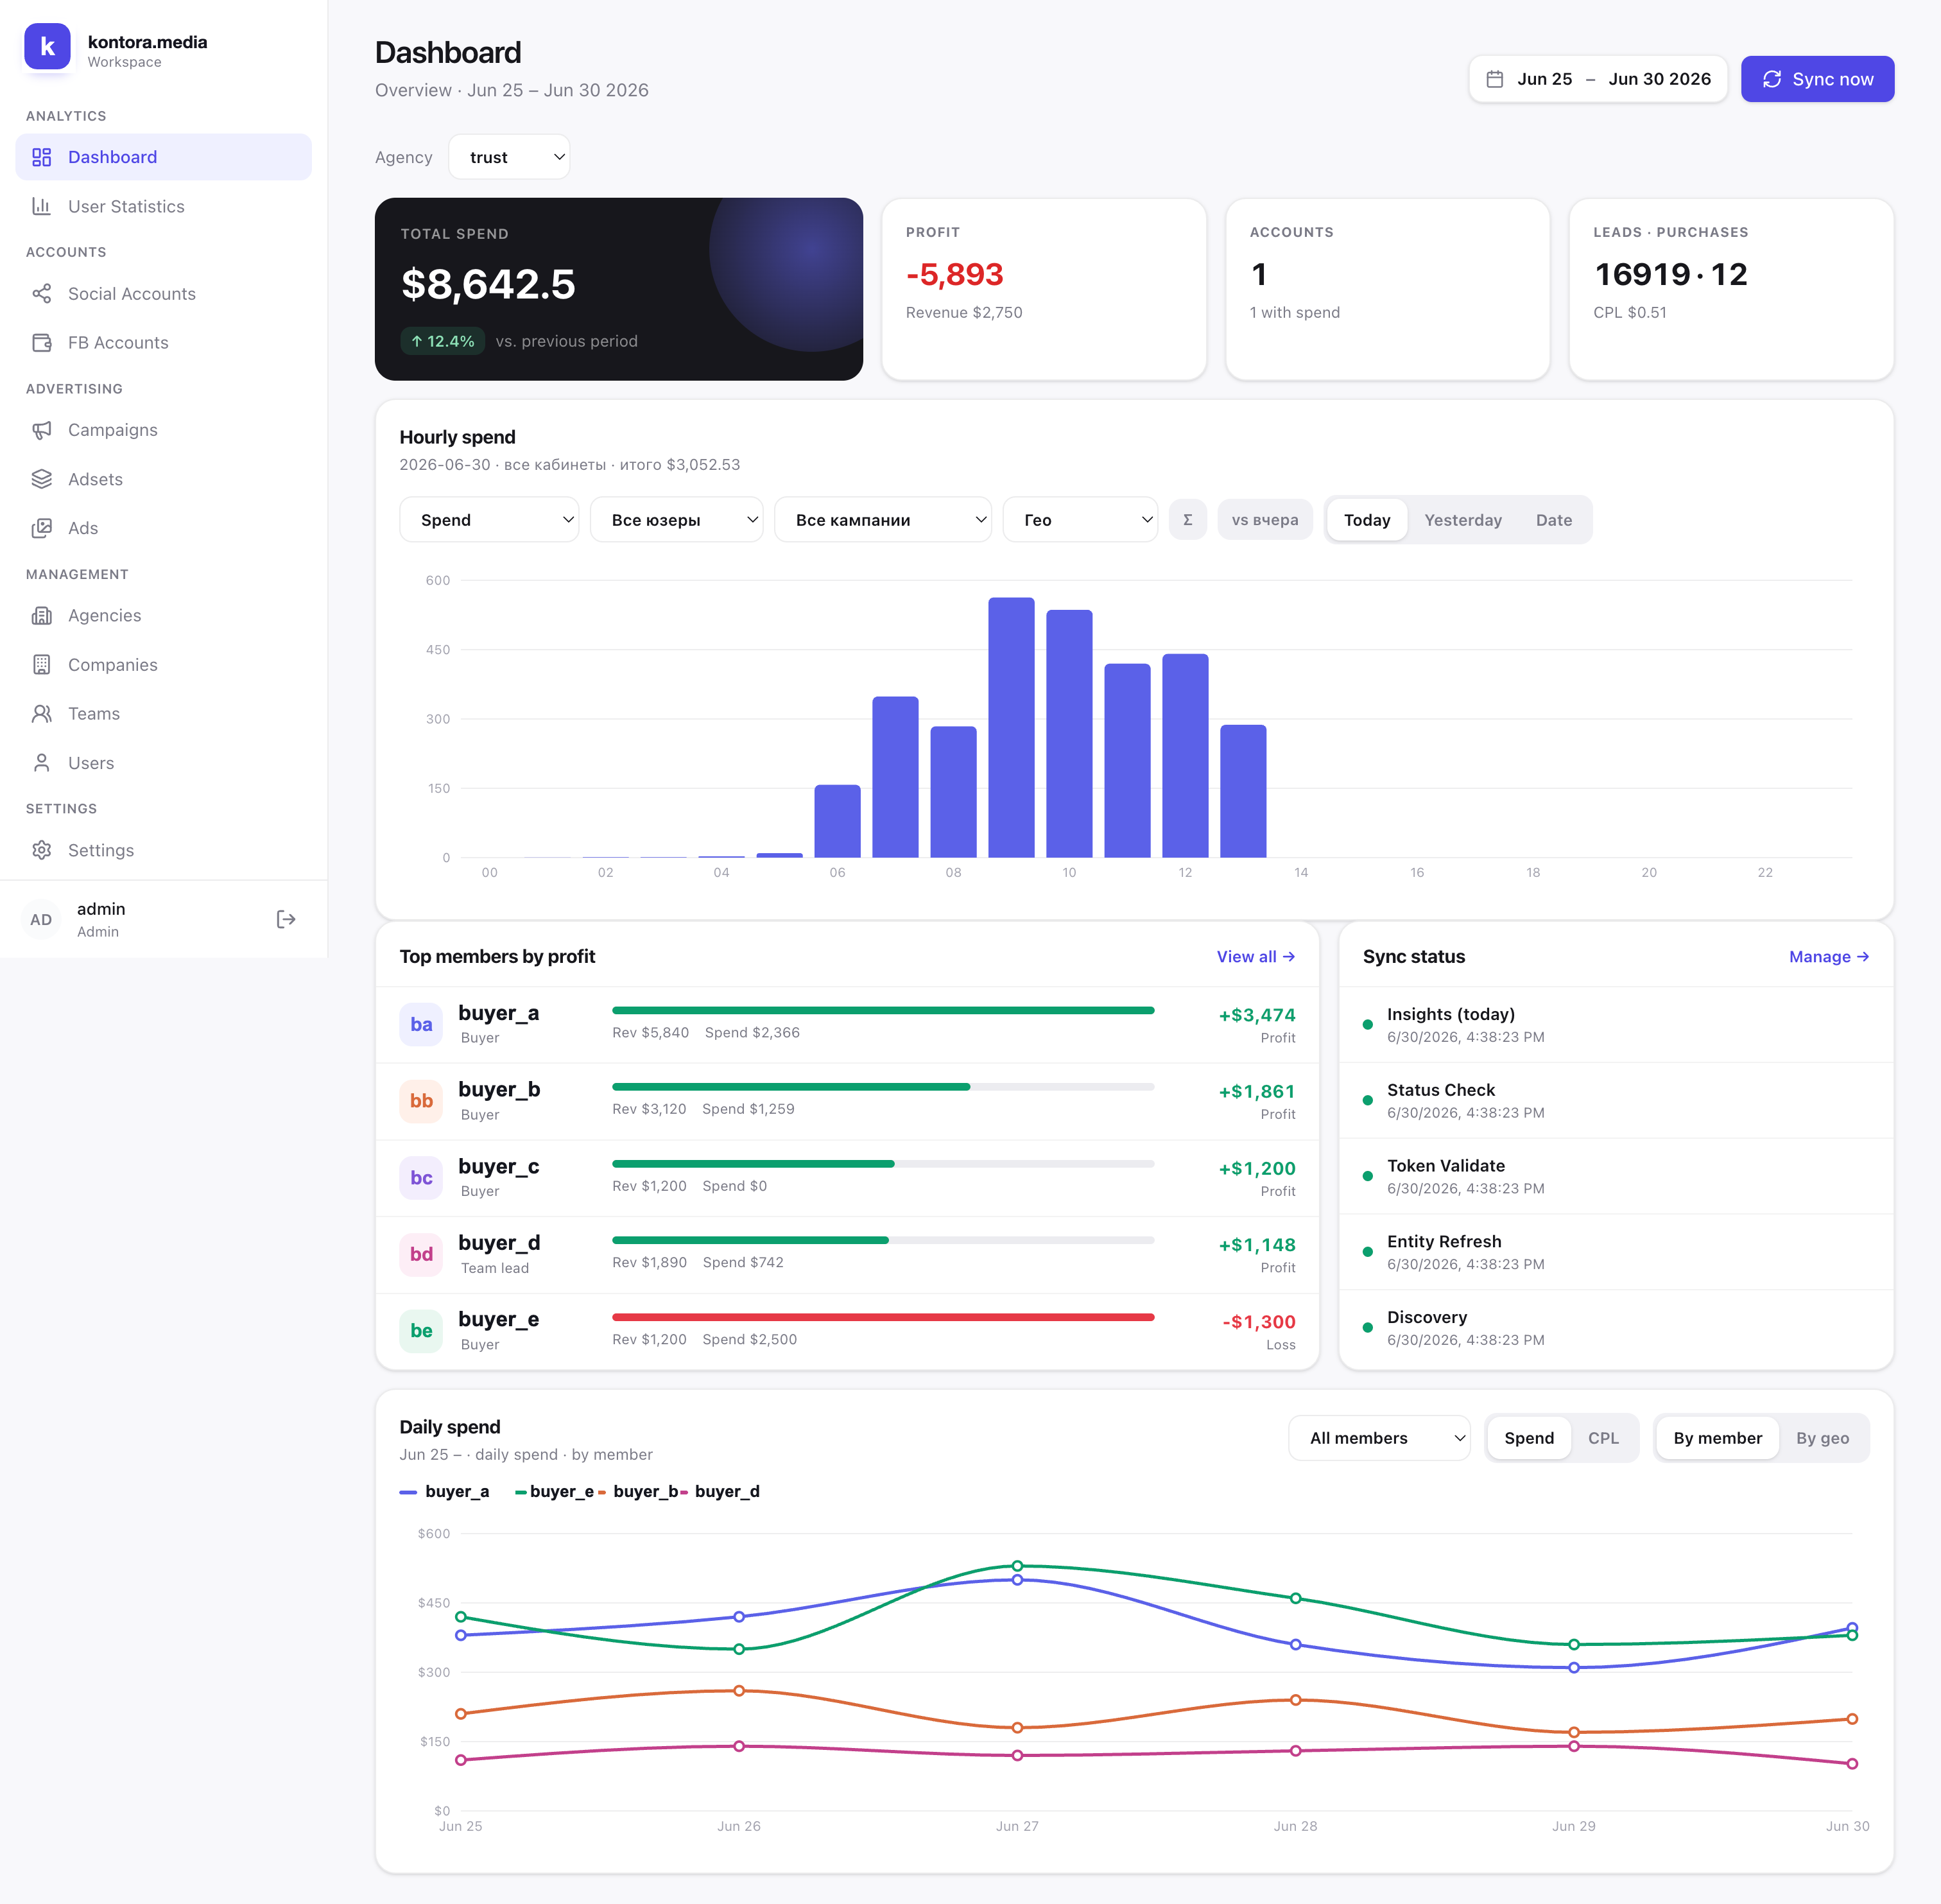Group Daily spend By member
The width and height of the screenshot is (1941, 1904).
click(x=1717, y=1438)
